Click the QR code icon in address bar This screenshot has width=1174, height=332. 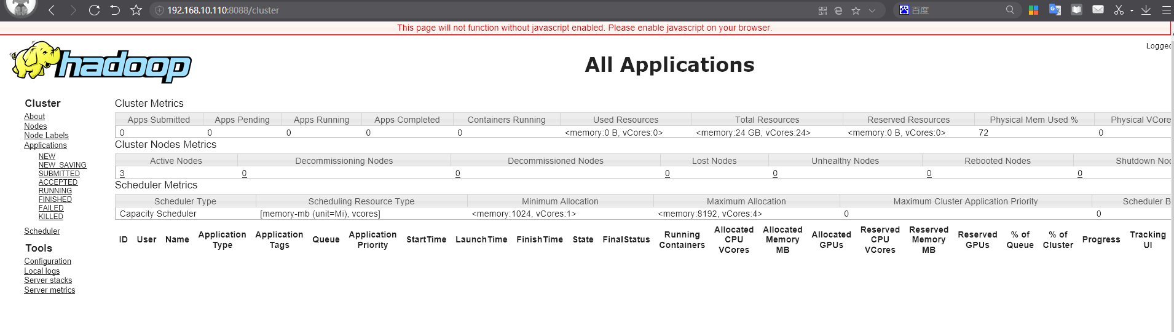822,10
